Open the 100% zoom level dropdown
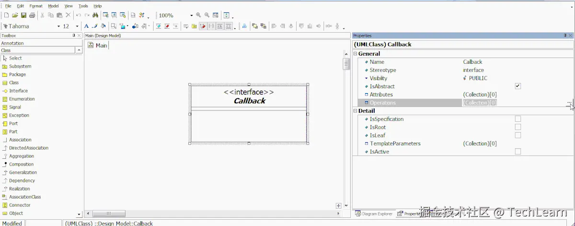 point(191,16)
